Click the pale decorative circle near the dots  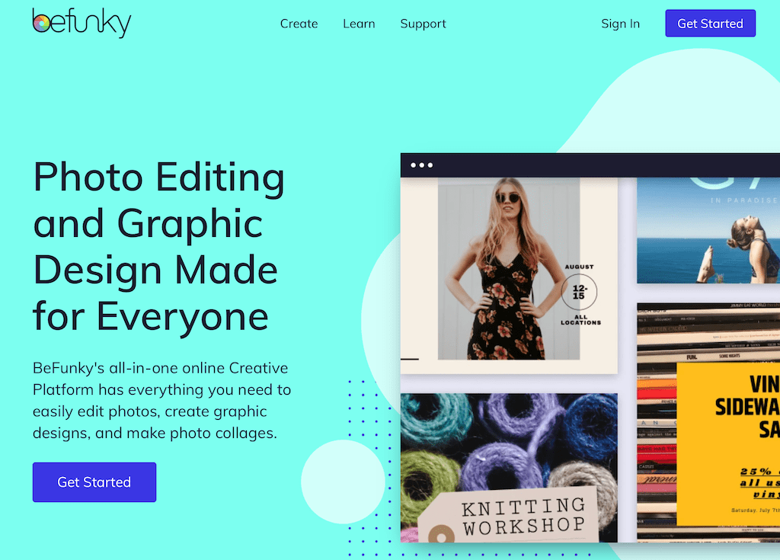tap(343, 482)
